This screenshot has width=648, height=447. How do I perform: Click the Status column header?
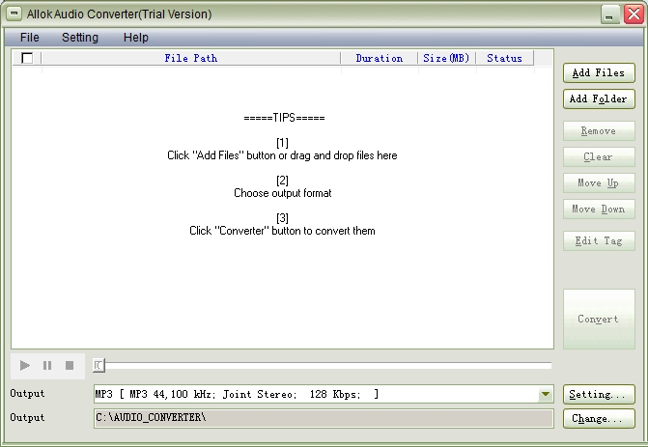[x=505, y=58]
